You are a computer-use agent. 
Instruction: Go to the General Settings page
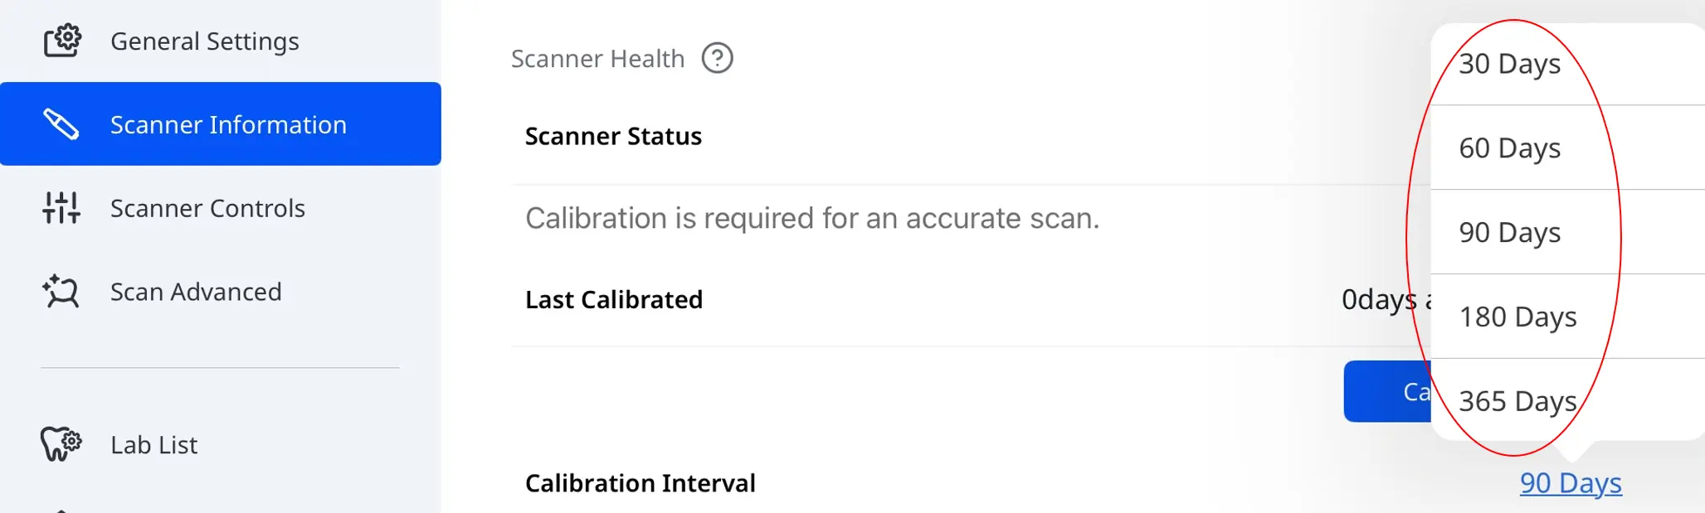(x=204, y=40)
